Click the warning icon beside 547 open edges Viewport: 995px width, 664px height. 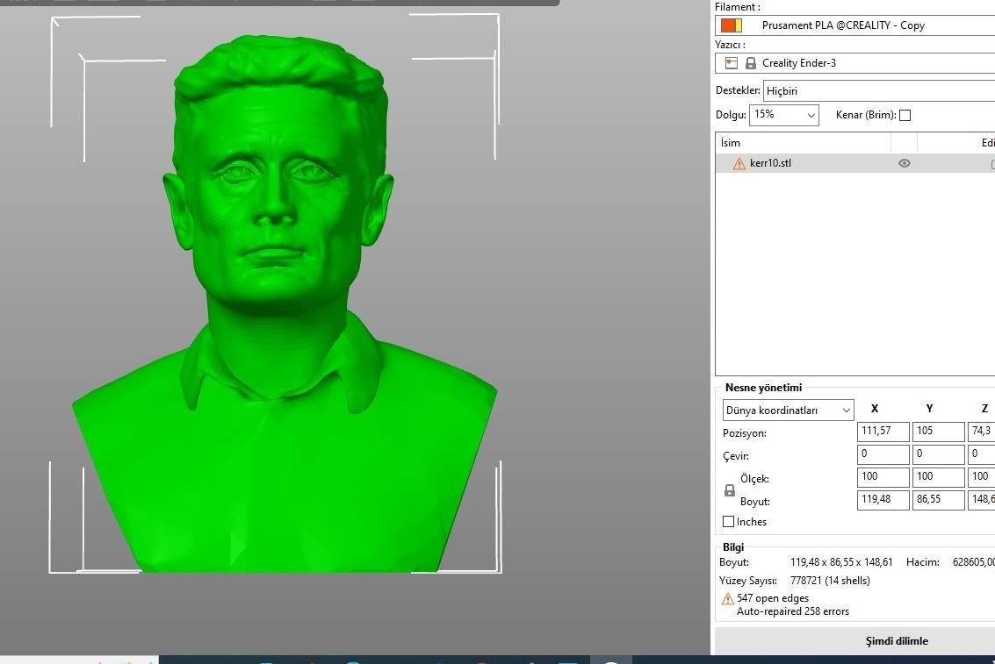click(x=728, y=599)
